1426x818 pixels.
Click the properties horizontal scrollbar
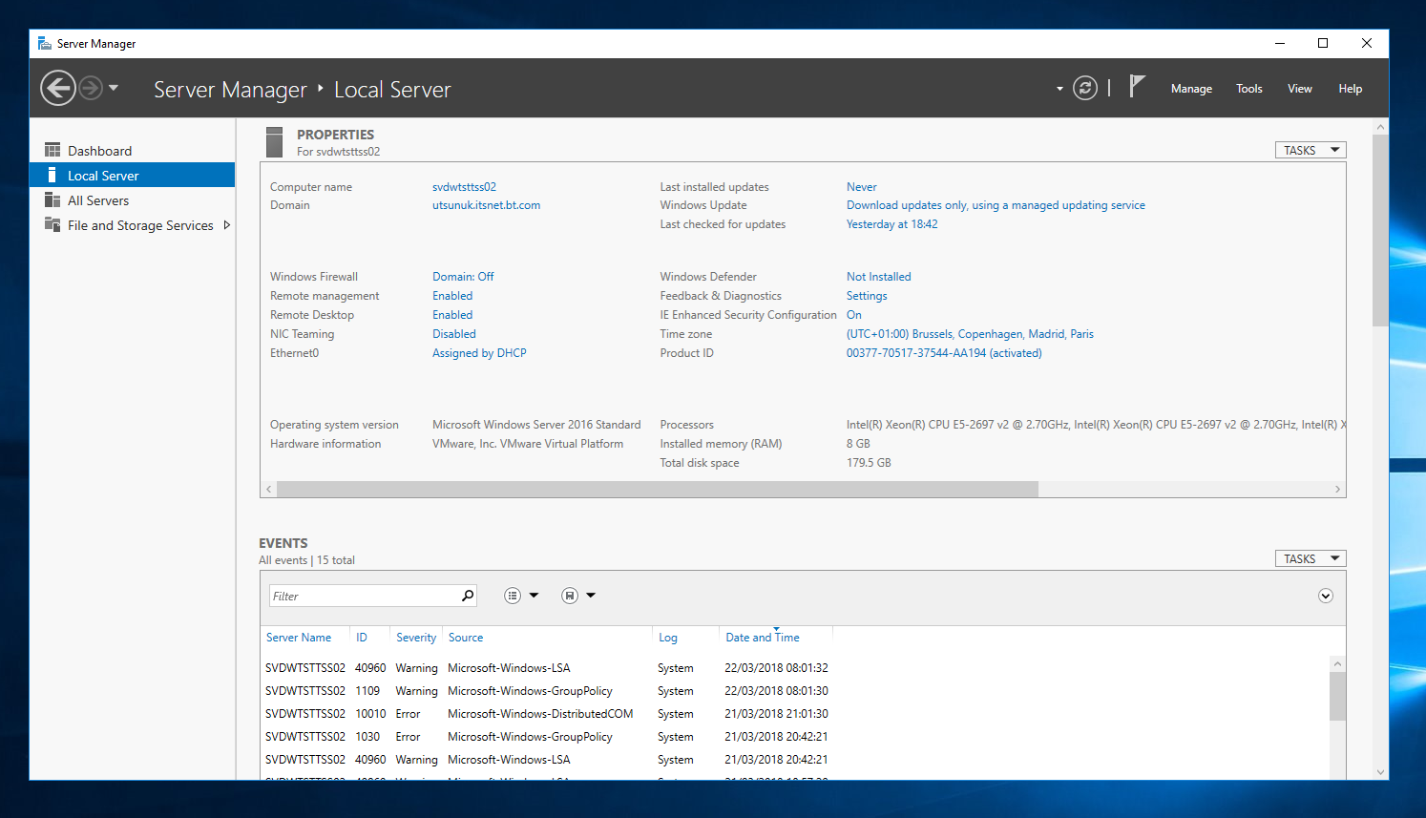658,489
